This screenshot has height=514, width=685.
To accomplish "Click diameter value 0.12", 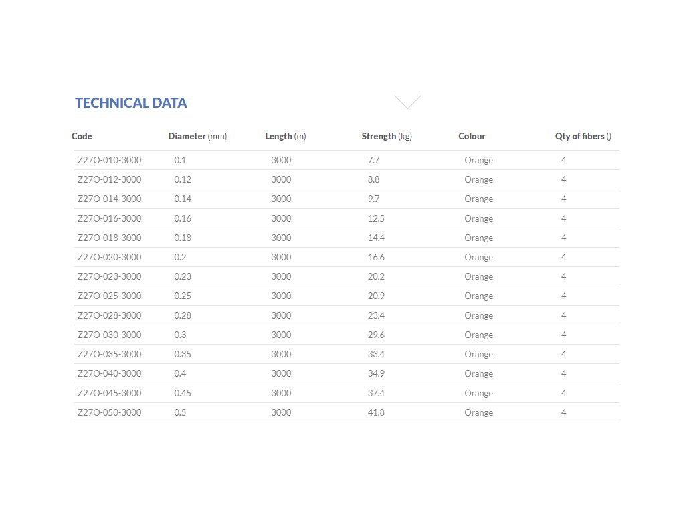I will tap(183, 179).
